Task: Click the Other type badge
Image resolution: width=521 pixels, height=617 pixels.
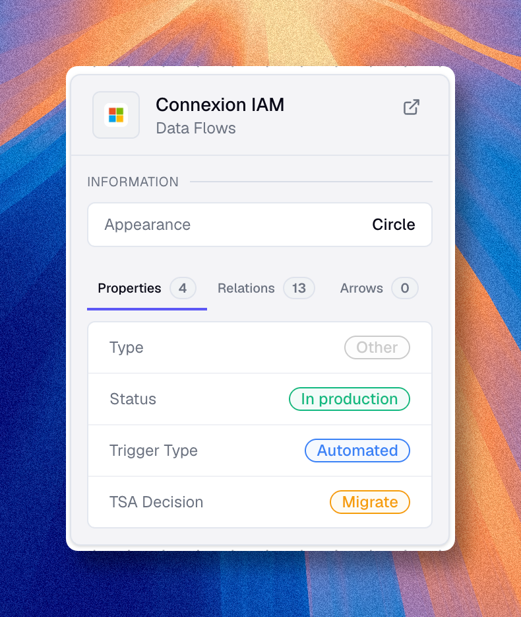Action: click(377, 347)
